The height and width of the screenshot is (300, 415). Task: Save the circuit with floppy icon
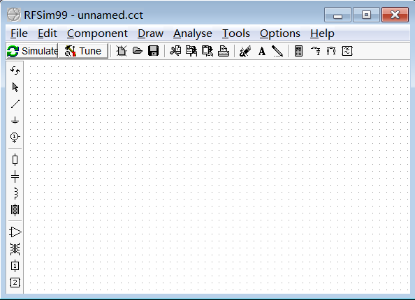154,51
